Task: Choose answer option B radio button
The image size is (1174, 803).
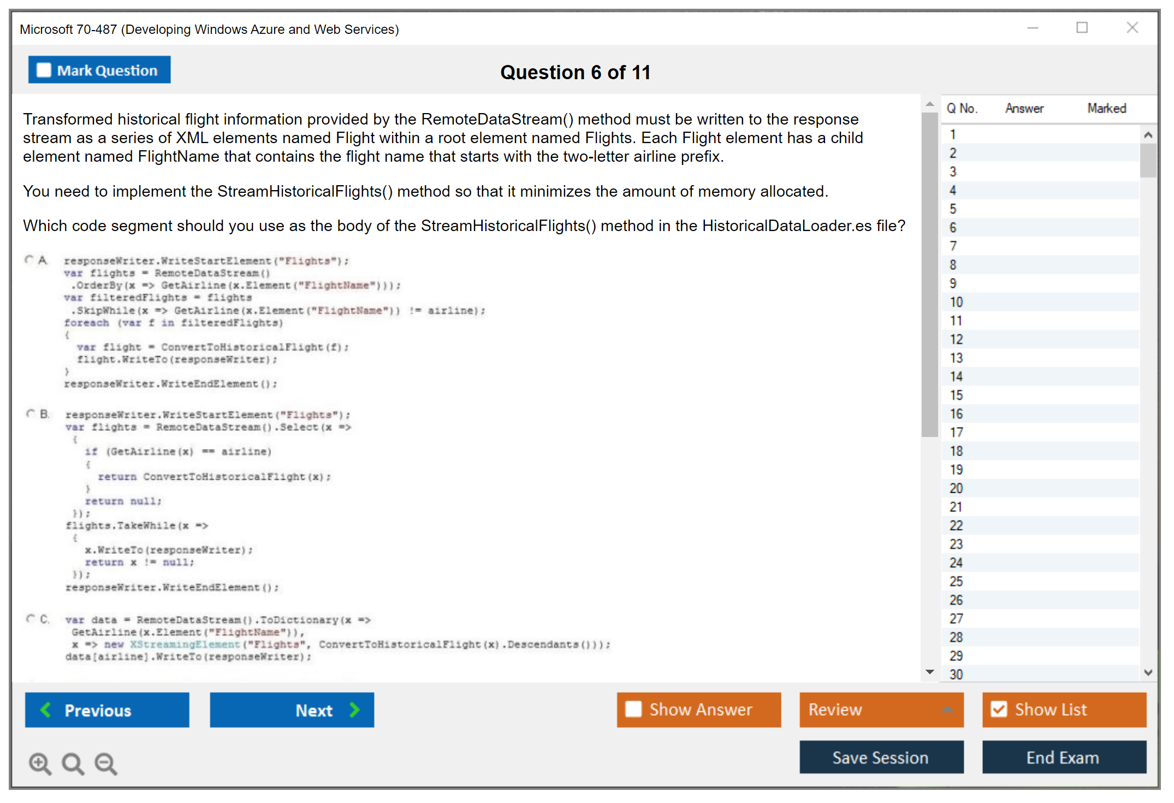Action: pos(31,414)
